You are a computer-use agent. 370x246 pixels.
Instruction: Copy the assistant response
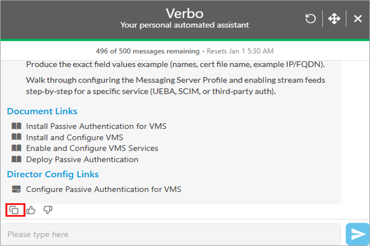[15, 210]
